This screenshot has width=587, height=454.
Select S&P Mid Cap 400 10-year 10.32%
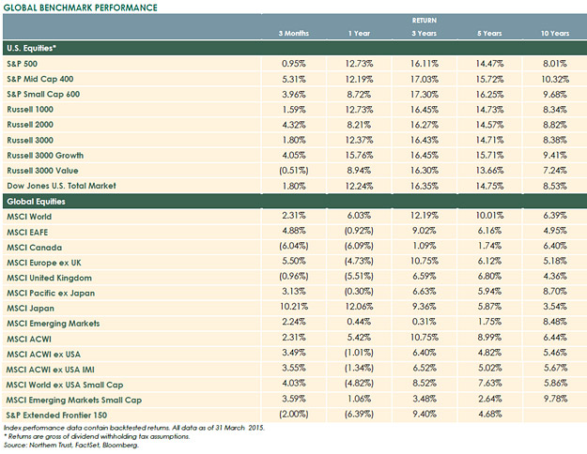pos(555,79)
